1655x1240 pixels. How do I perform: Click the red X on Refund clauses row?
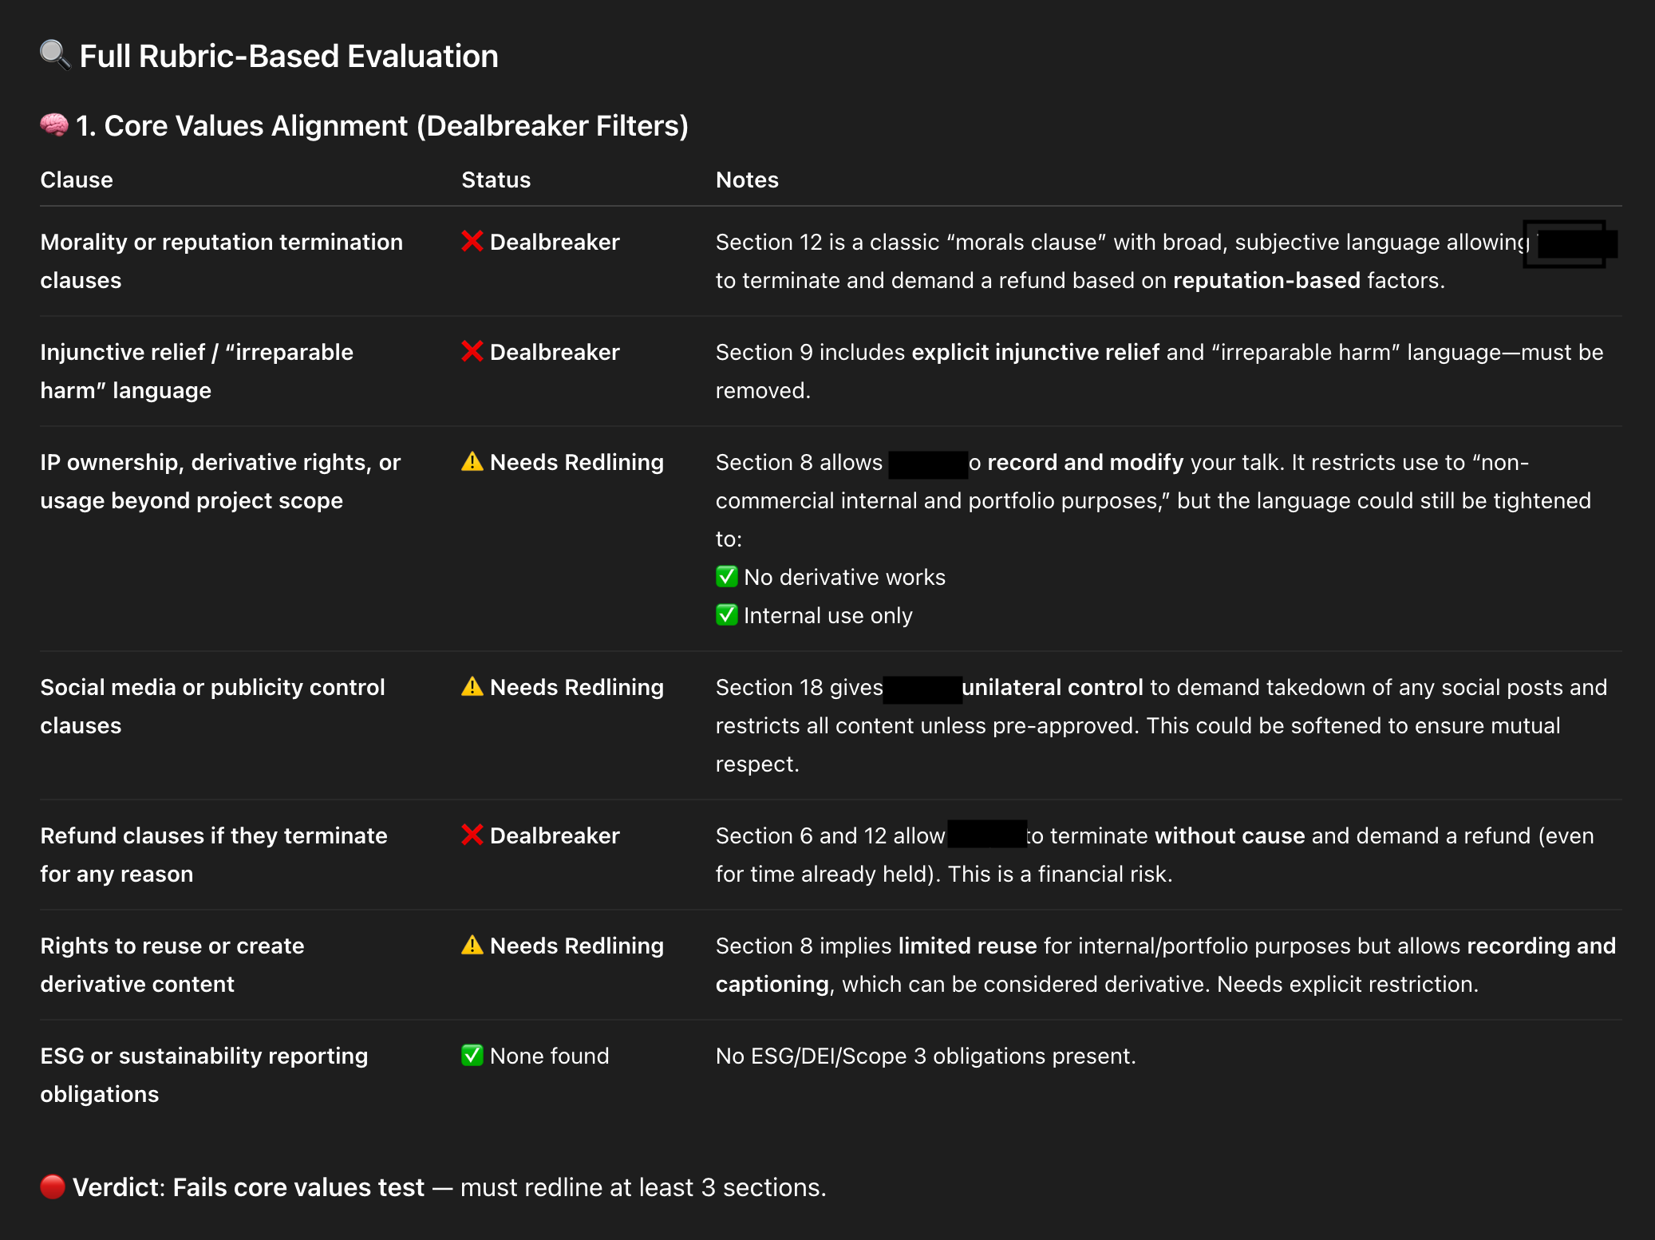[472, 835]
